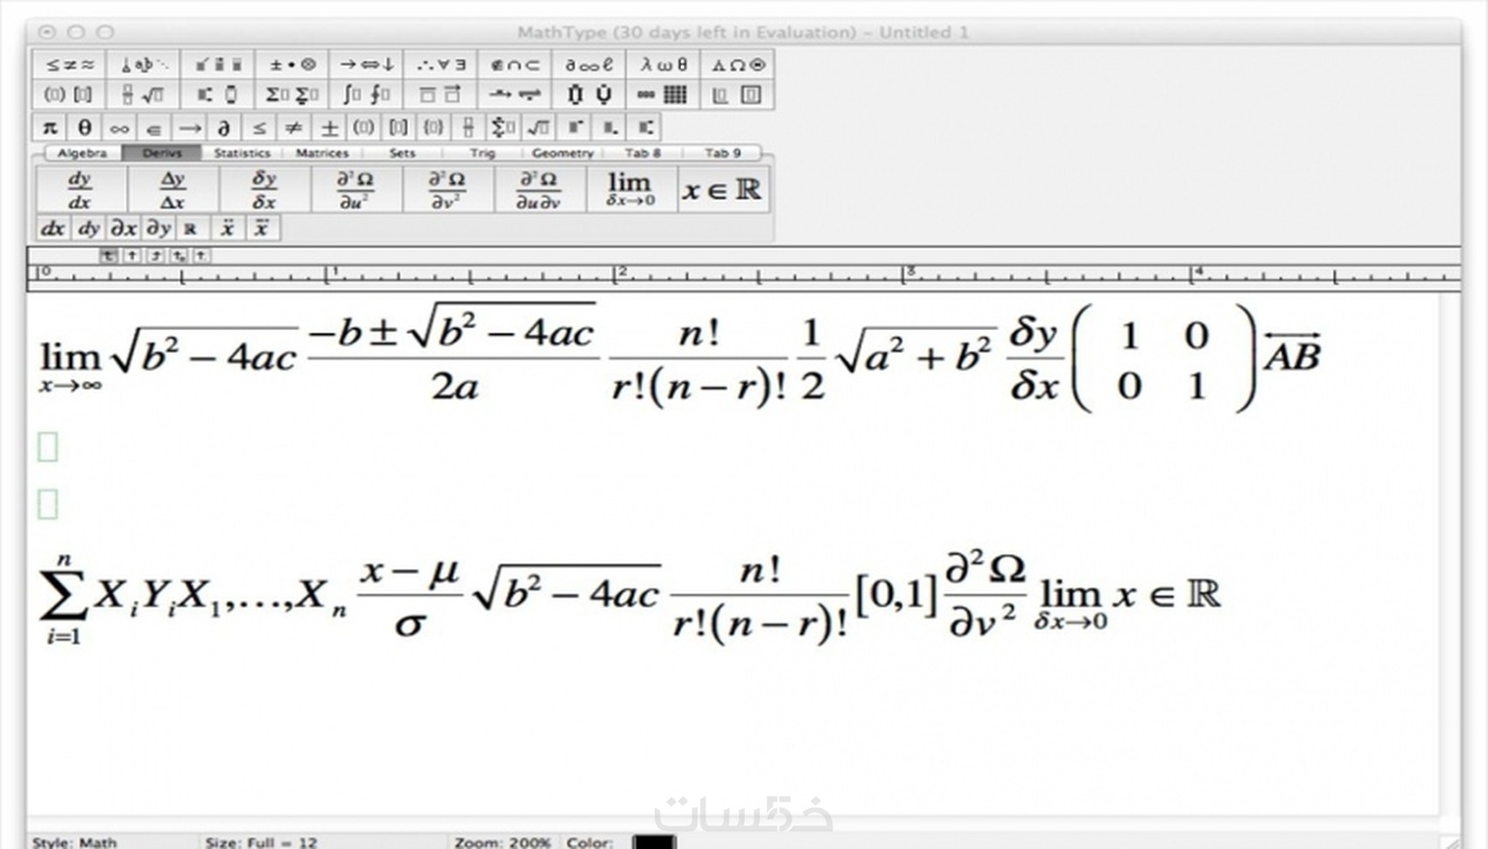The width and height of the screenshot is (1488, 849).
Task: Insert the infinity symbol
Action: [119, 128]
